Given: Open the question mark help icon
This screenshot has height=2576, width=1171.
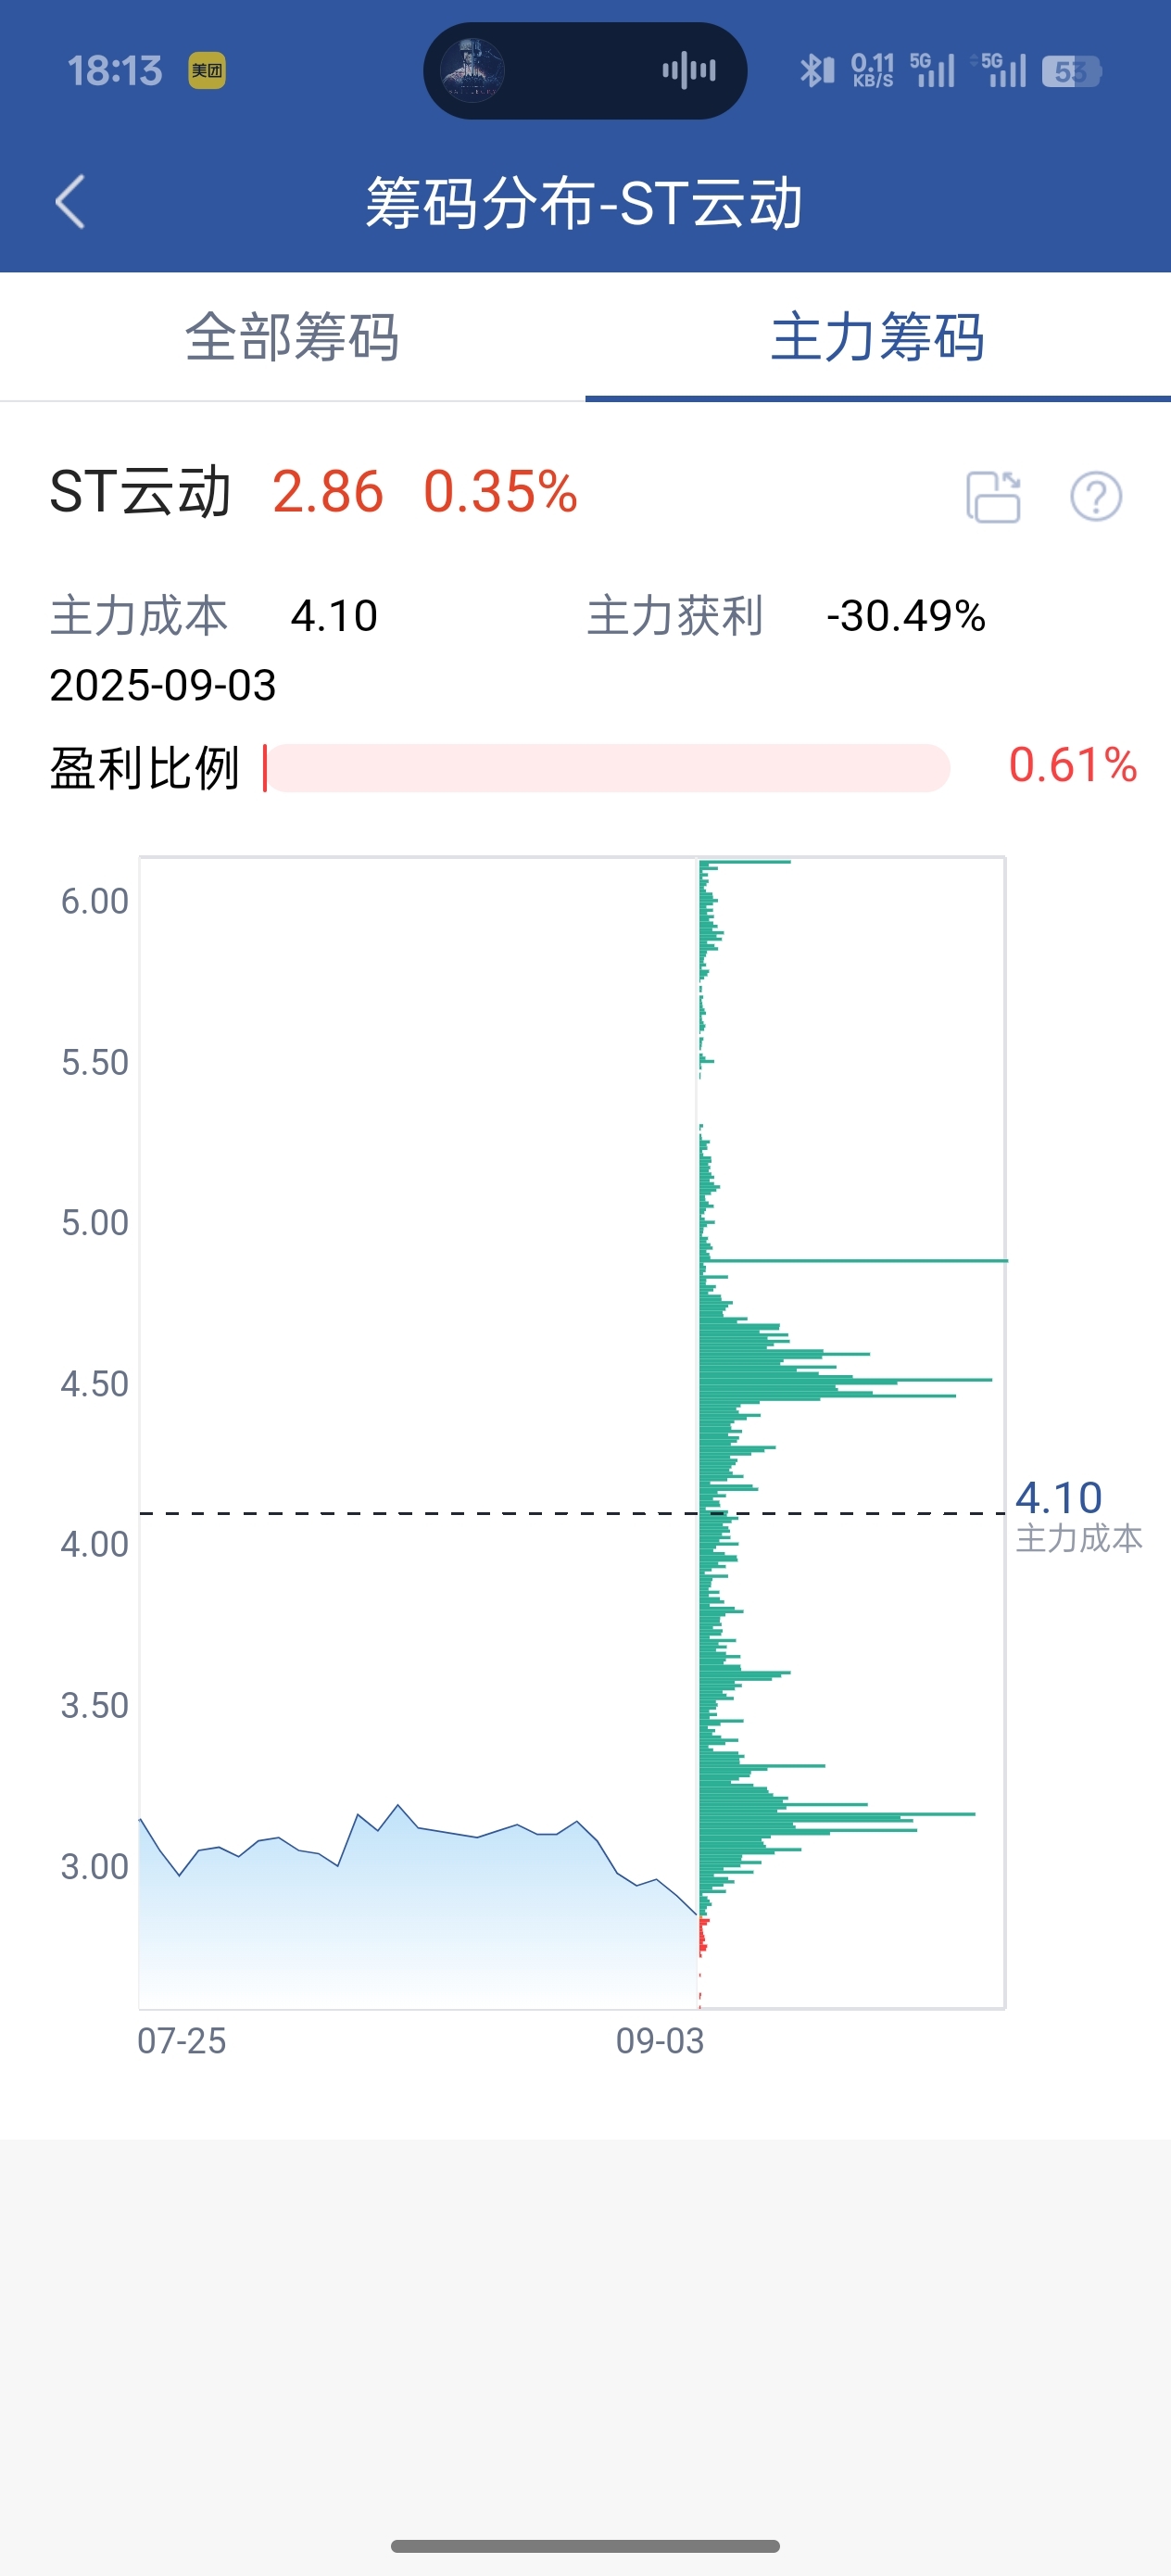Looking at the screenshot, I should click(x=1096, y=496).
